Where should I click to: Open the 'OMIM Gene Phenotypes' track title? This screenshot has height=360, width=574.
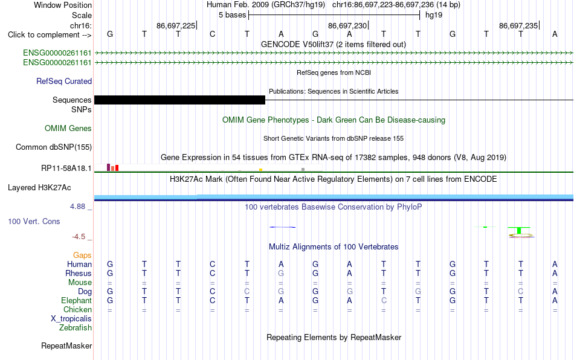tap(334, 120)
